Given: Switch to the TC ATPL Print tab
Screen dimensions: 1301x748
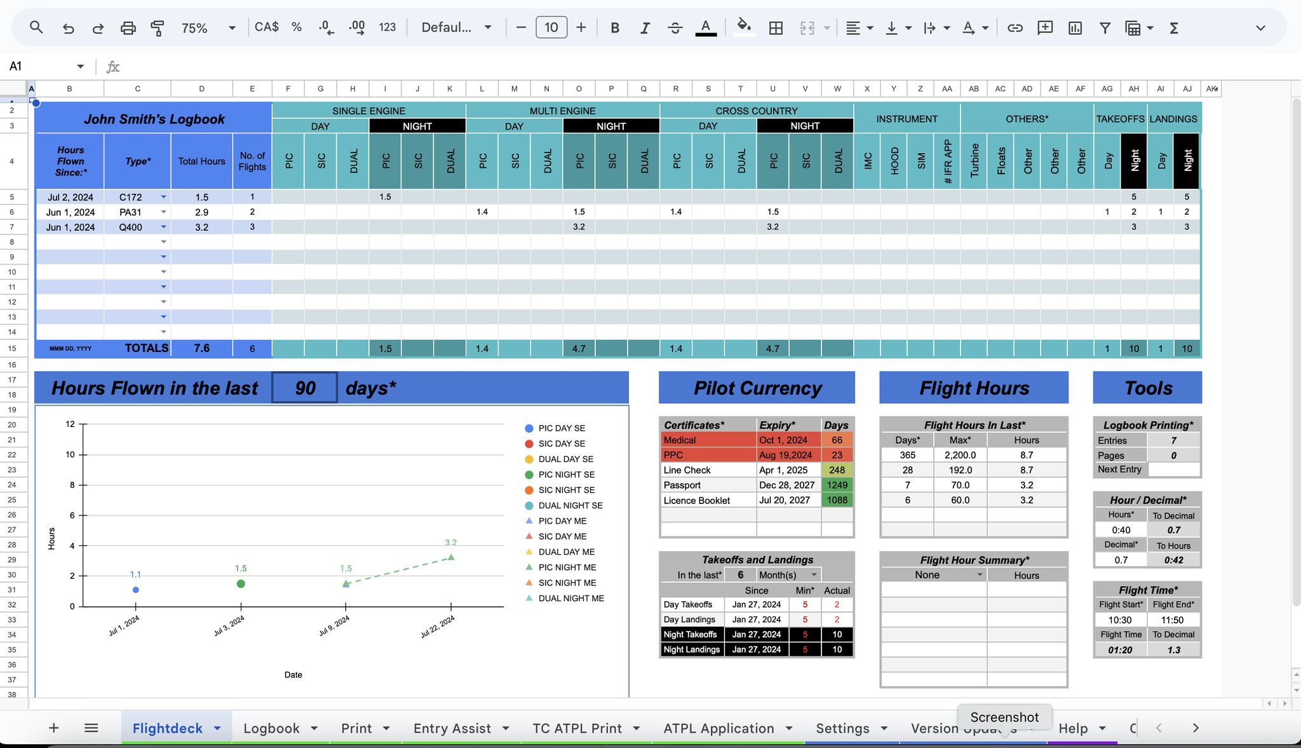Looking at the screenshot, I should tap(577, 728).
